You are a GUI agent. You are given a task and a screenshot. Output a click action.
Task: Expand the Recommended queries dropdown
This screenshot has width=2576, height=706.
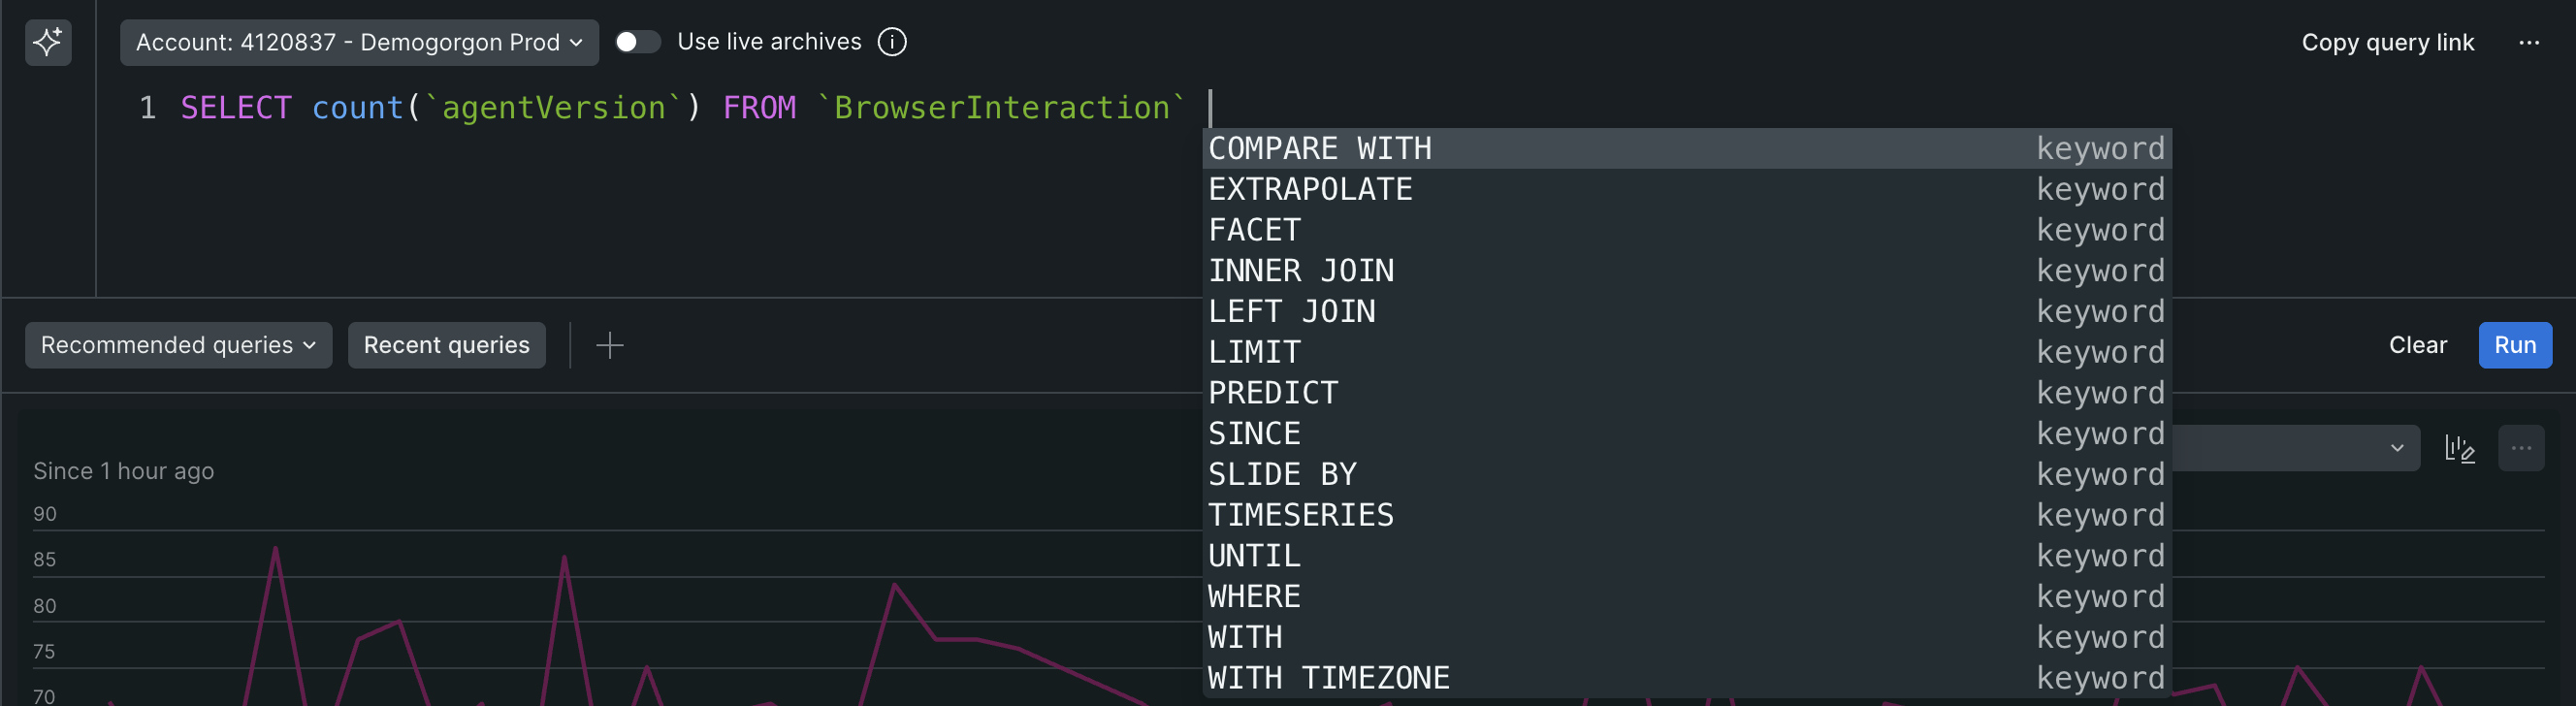click(x=178, y=344)
